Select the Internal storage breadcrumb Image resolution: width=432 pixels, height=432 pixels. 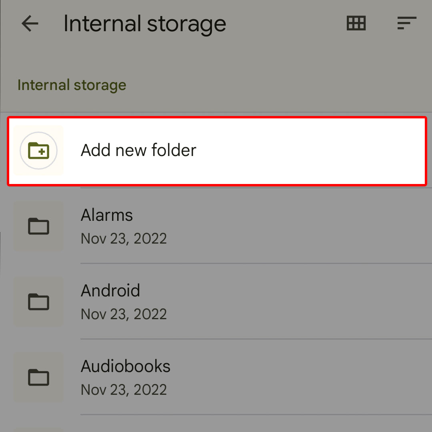click(72, 85)
